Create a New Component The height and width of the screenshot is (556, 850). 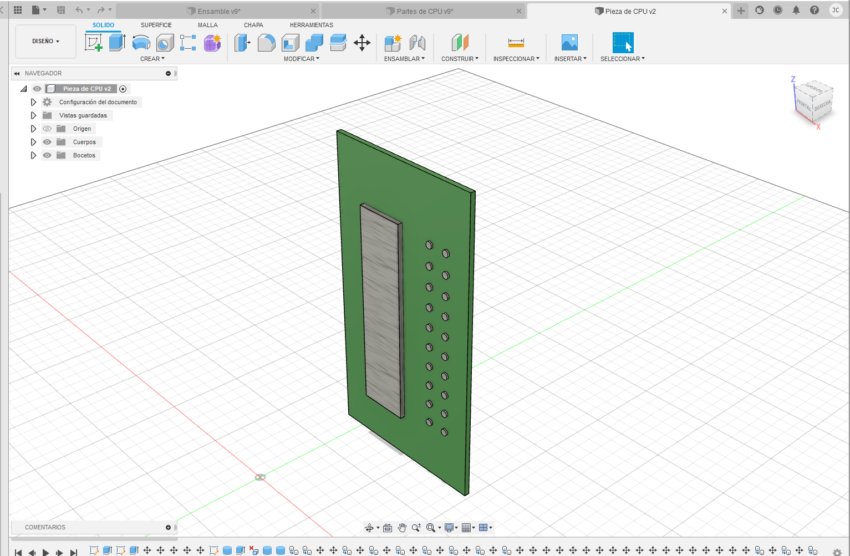tap(393, 43)
